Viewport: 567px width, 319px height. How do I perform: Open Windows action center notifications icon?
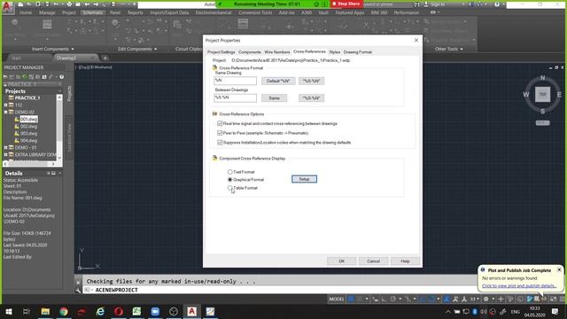(555, 311)
